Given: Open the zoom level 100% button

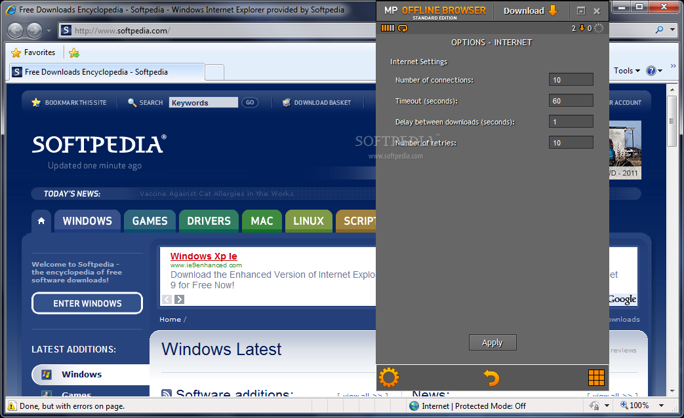Looking at the screenshot, I should (x=635, y=406).
